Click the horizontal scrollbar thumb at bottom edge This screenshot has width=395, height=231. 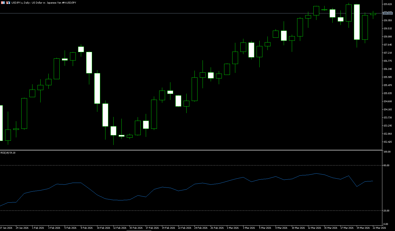(x=139, y=230)
